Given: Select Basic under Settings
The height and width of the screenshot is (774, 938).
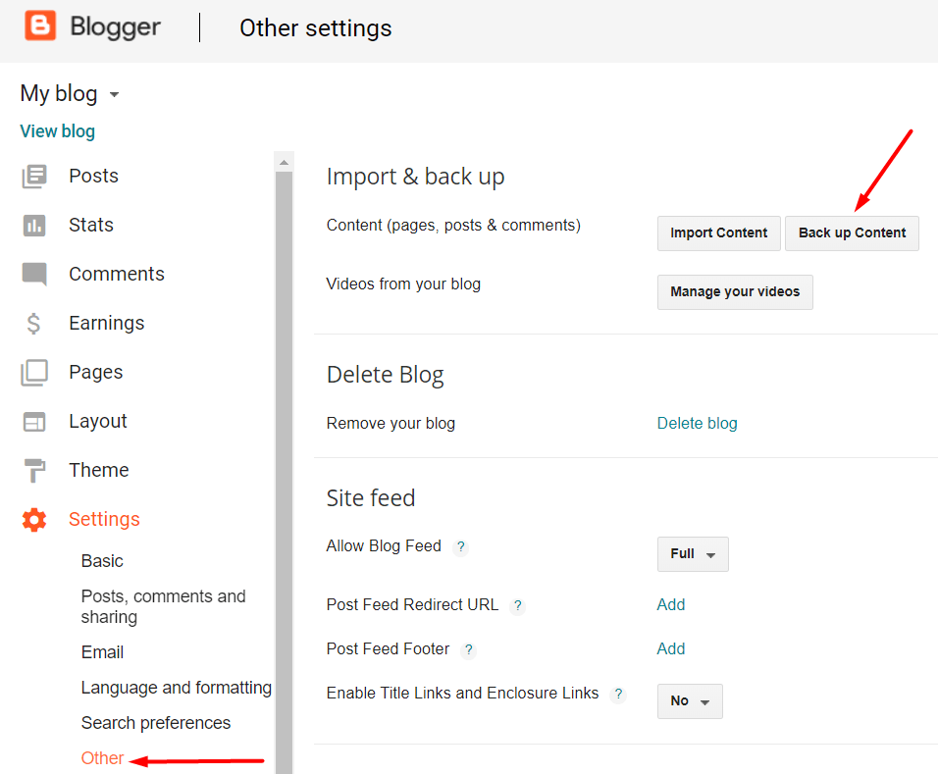Looking at the screenshot, I should pyautogui.click(x=102, y=561).
